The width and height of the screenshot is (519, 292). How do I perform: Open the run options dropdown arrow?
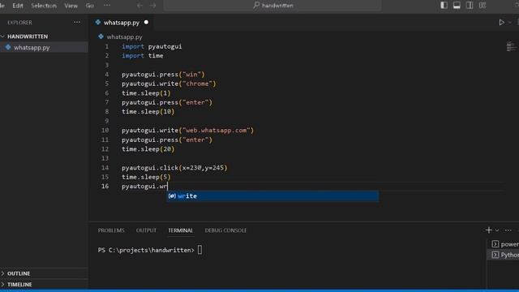click(510, 23)
